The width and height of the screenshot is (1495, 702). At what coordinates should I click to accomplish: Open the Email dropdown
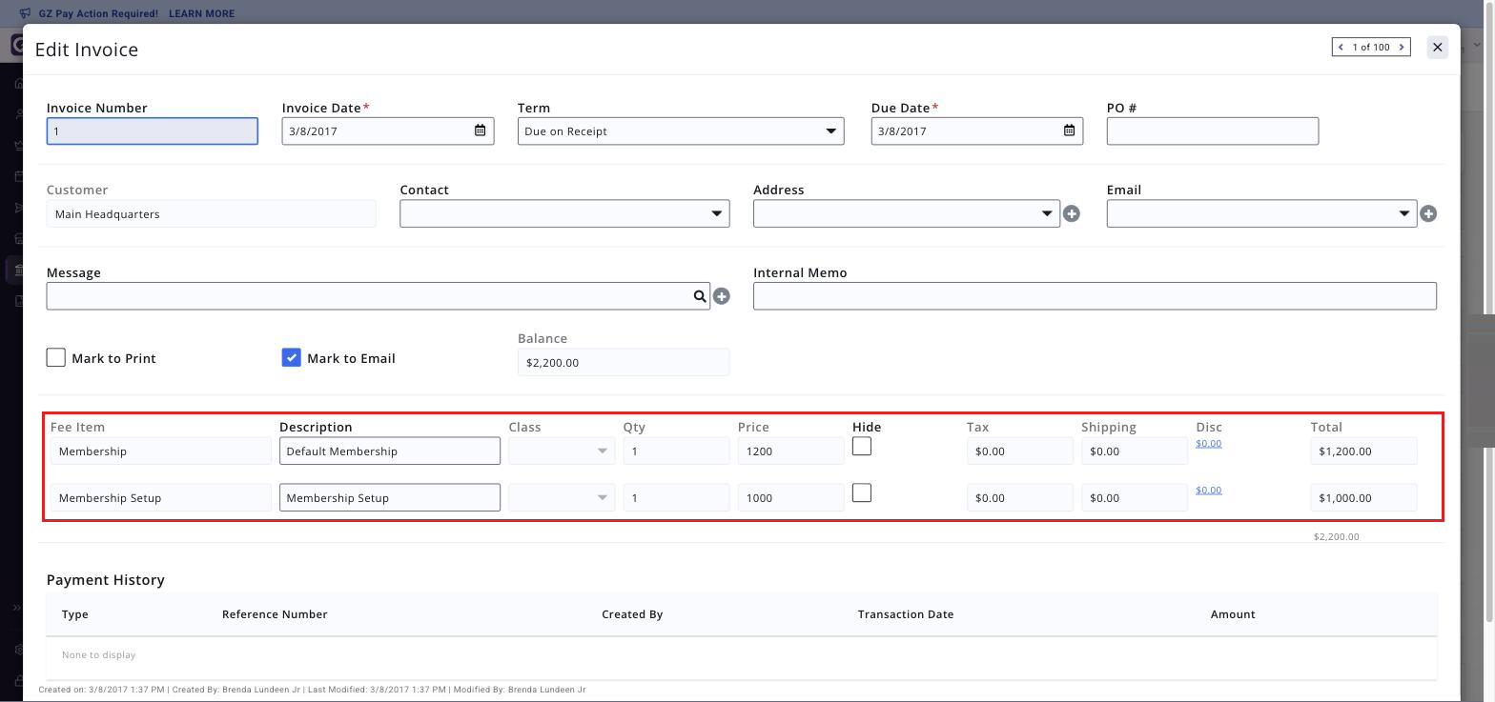[x=1261, y=213]
